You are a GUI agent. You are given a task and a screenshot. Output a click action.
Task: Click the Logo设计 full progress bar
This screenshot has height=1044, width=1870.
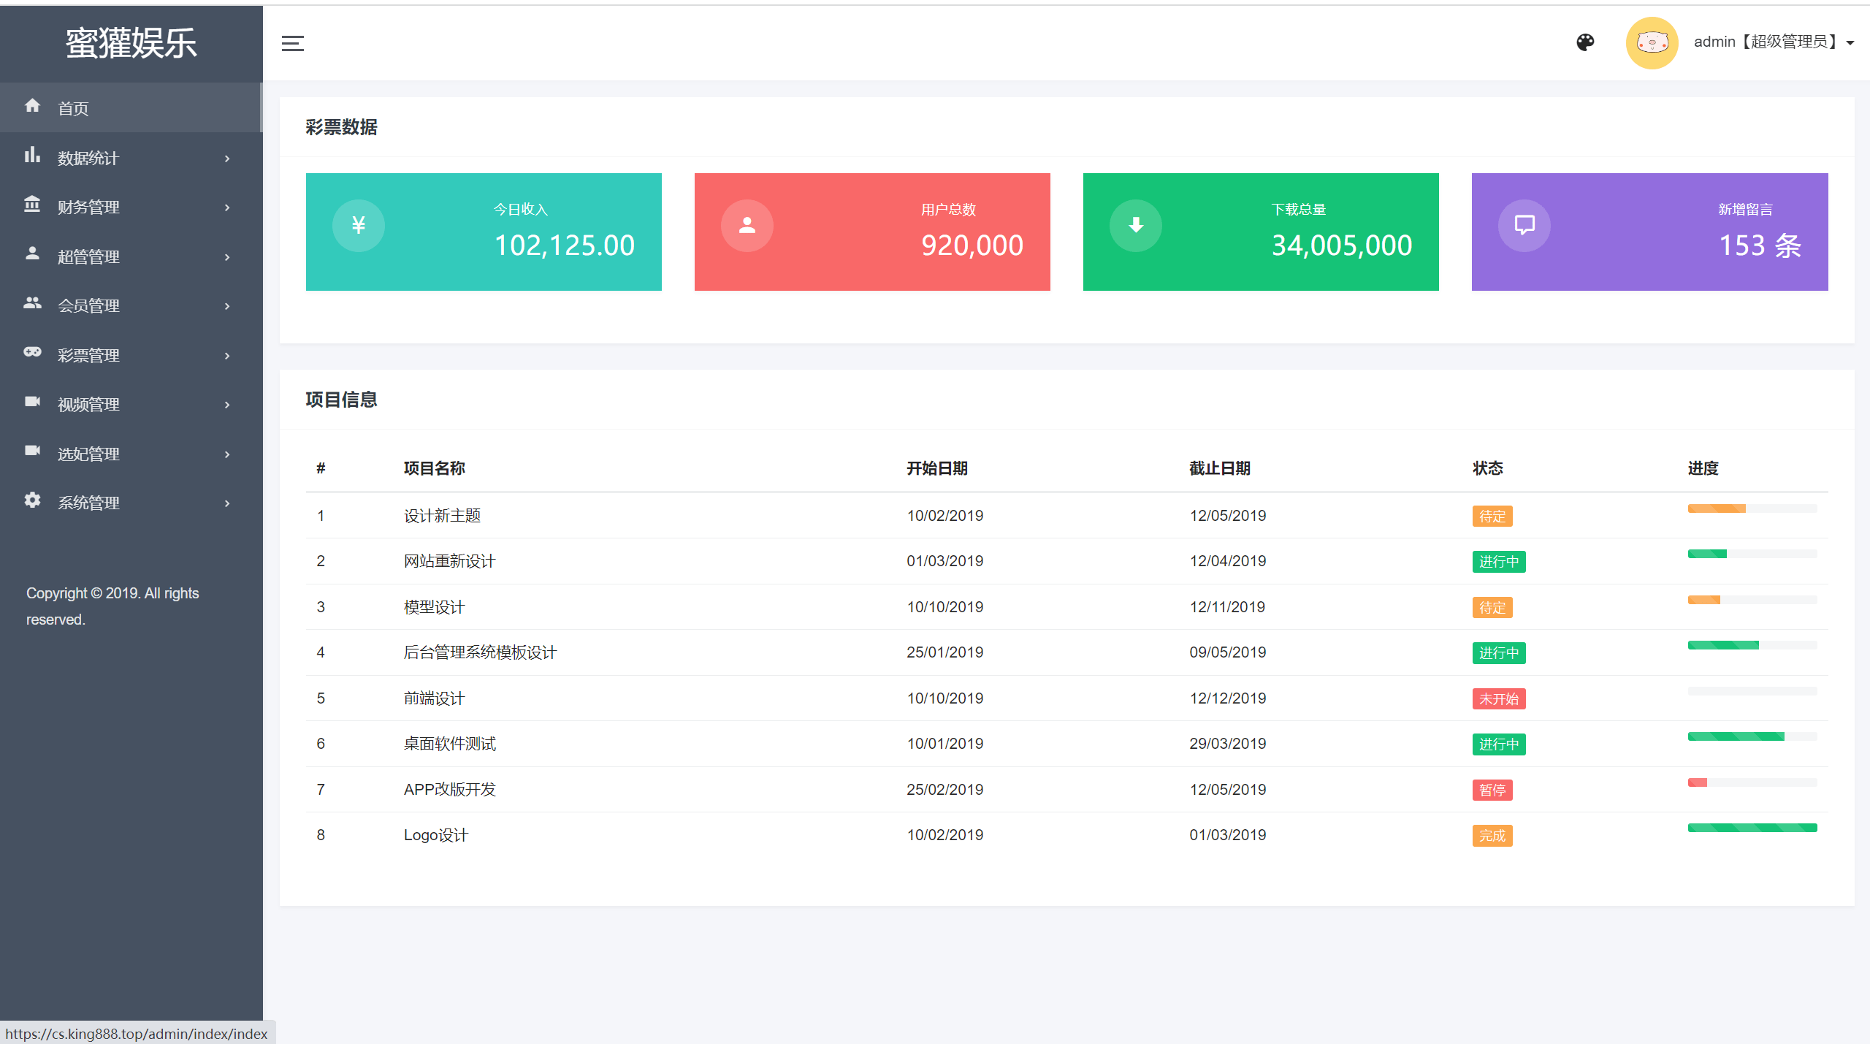pyautogui.click(x=1752, y=828)
